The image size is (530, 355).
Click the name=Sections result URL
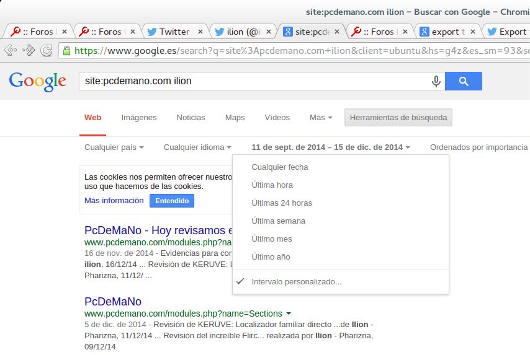tap(183, 313)
